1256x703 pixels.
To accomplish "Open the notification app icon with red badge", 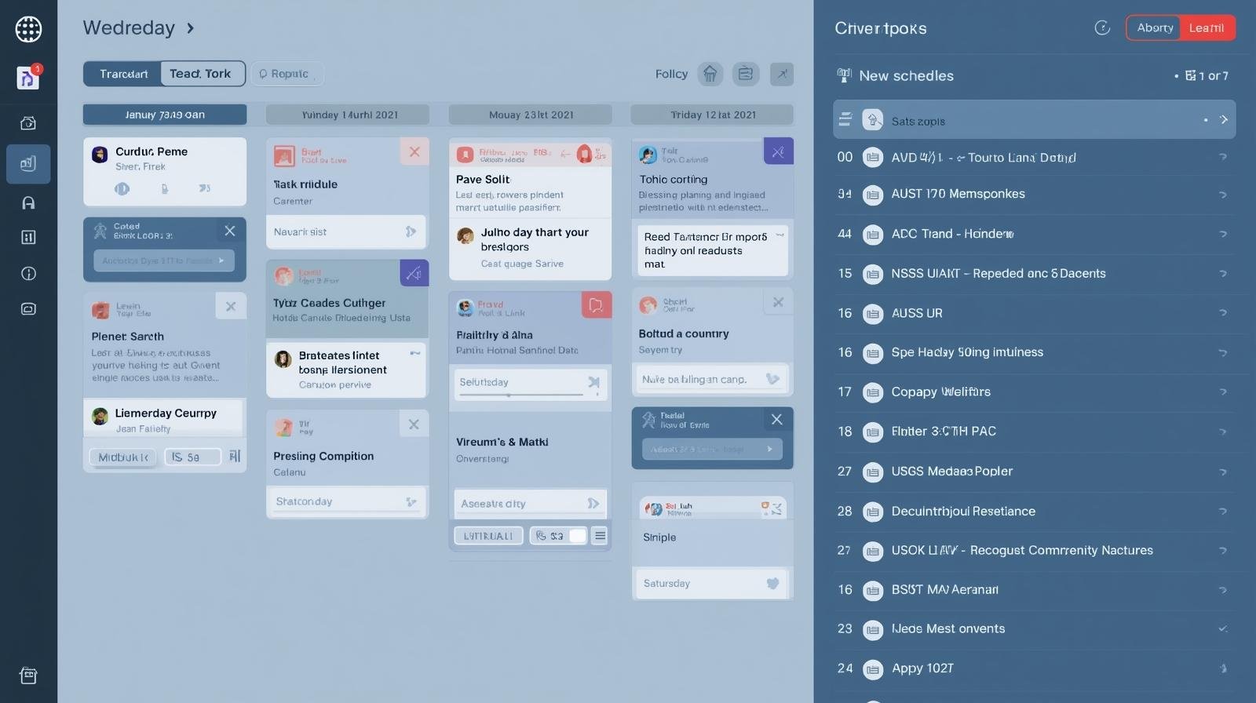I will point(28,77).
